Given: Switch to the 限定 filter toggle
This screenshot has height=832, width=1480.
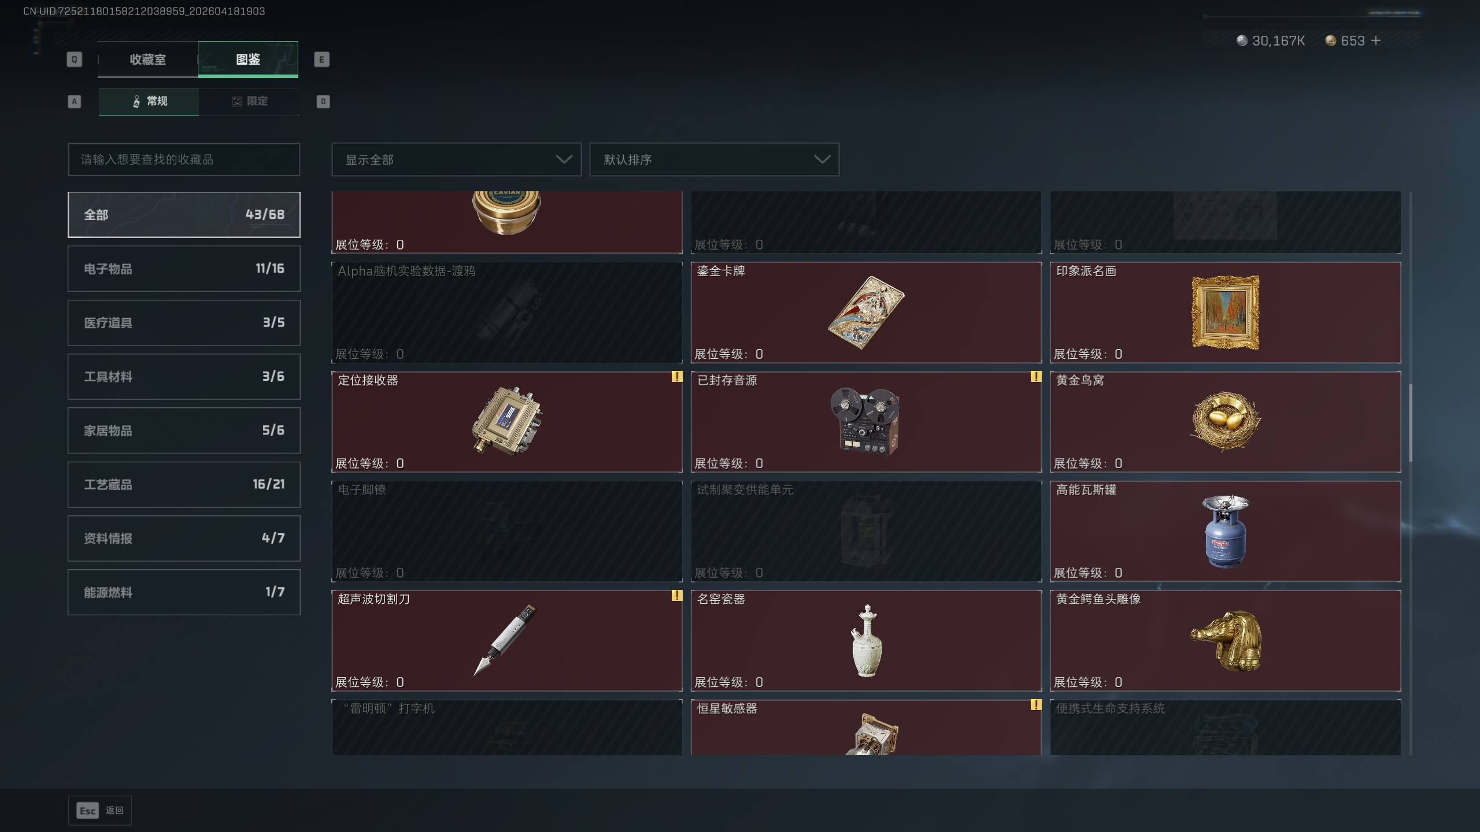Looking at the screenshot, I should pos(249,102).
